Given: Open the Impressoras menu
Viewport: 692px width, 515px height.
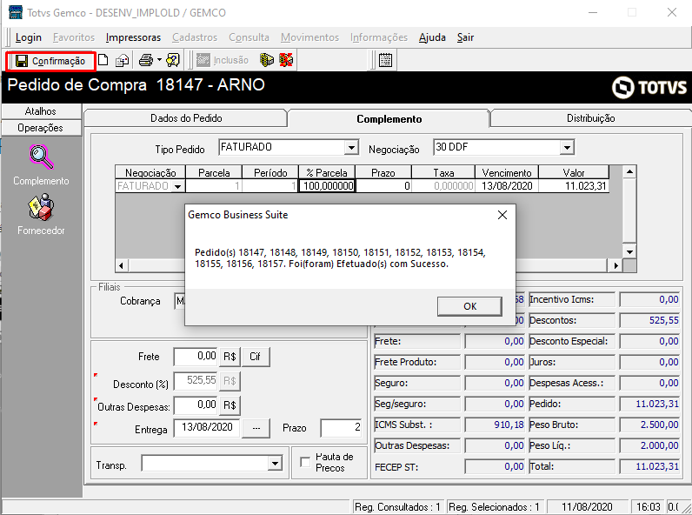Looking at the screenshot, I should point(133,37).
